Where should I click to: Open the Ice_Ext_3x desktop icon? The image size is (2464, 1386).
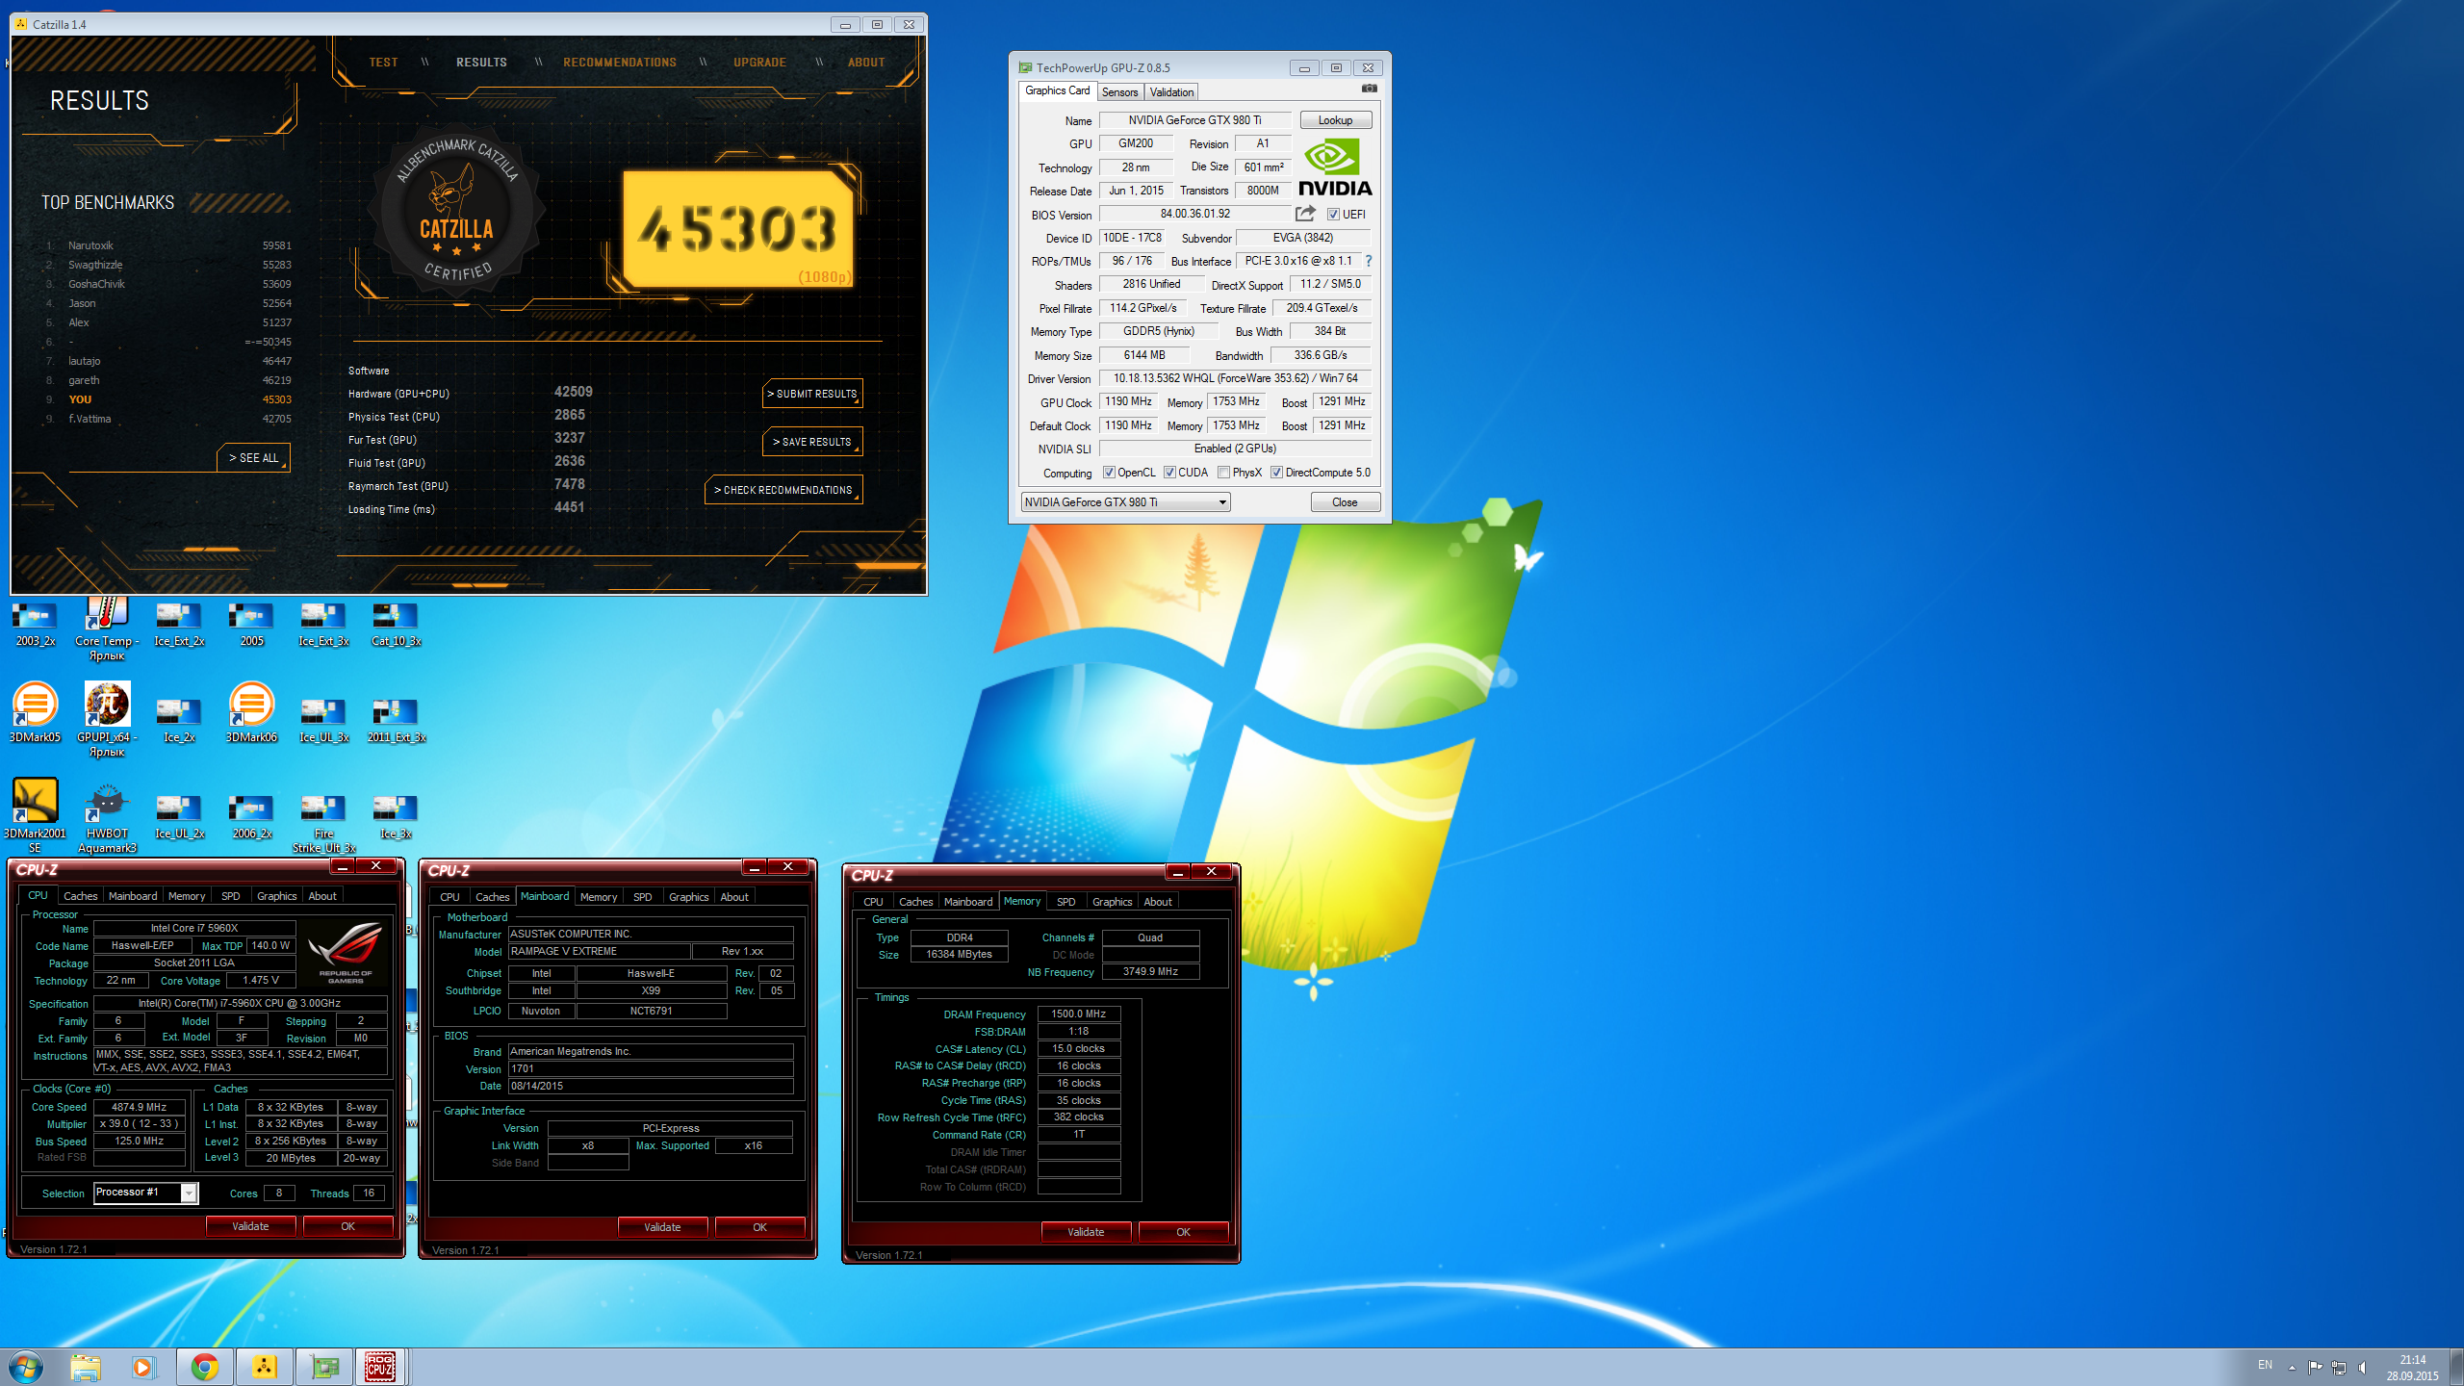coord(323,622)
